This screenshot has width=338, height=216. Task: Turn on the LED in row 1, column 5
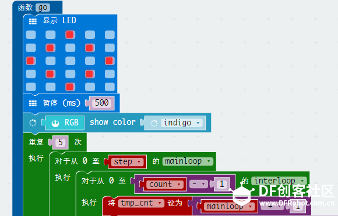pos(110,35)
